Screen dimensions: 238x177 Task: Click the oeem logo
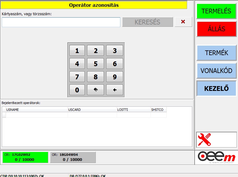coord(216,157)
